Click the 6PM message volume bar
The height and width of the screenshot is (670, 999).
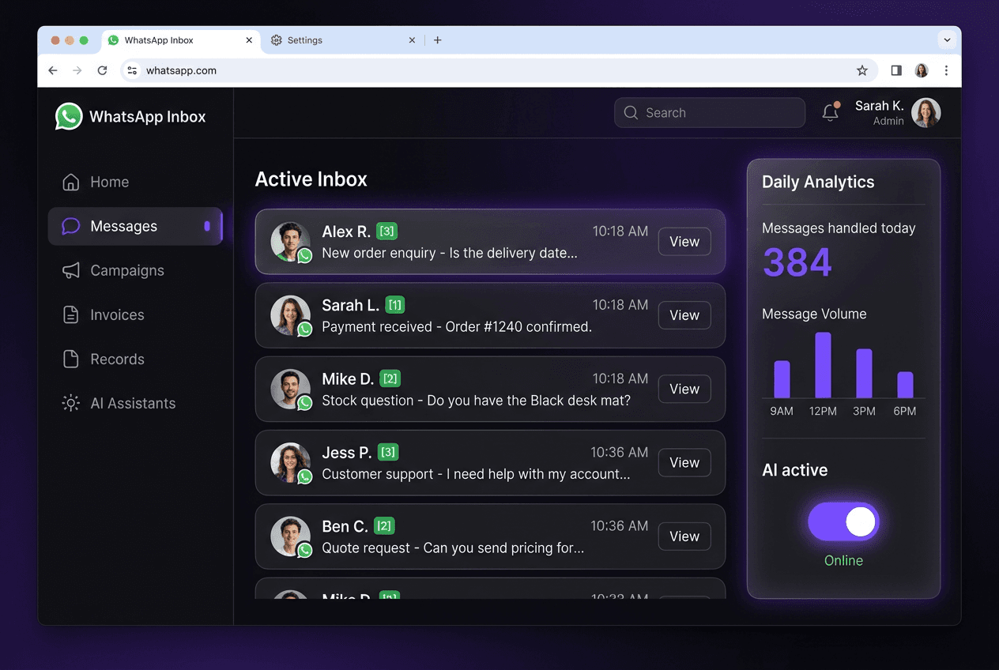coord(905,385)
